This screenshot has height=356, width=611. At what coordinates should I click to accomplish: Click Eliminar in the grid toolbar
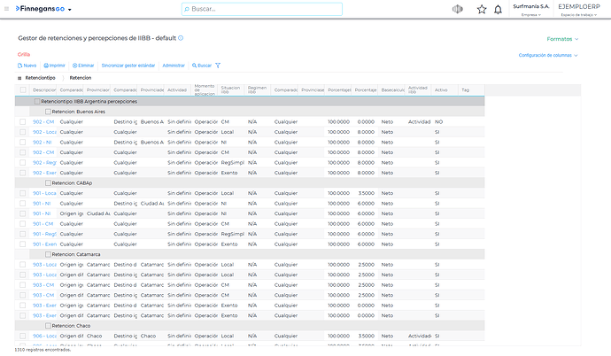tap(83, 66)
